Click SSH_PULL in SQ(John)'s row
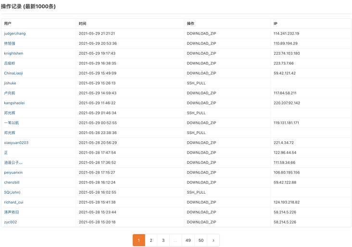 click(196, 192)
